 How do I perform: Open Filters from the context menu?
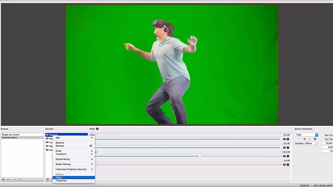coord(74,177)
